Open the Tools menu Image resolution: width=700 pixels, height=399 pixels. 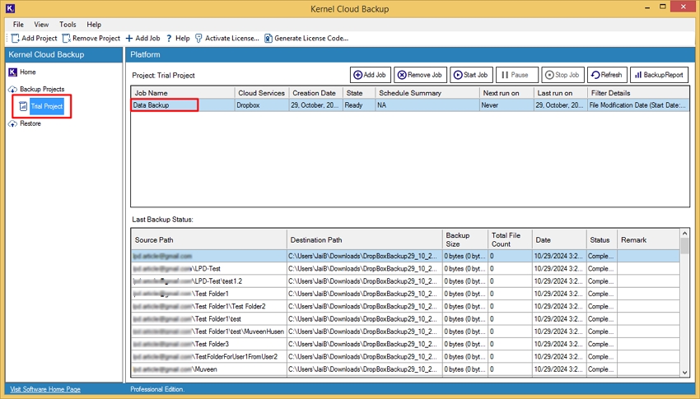[x=68, y=25]
